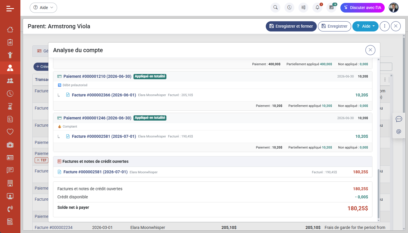Click the Enregistrer button
This screenshot has width=408, height=233.
[335, 26]
